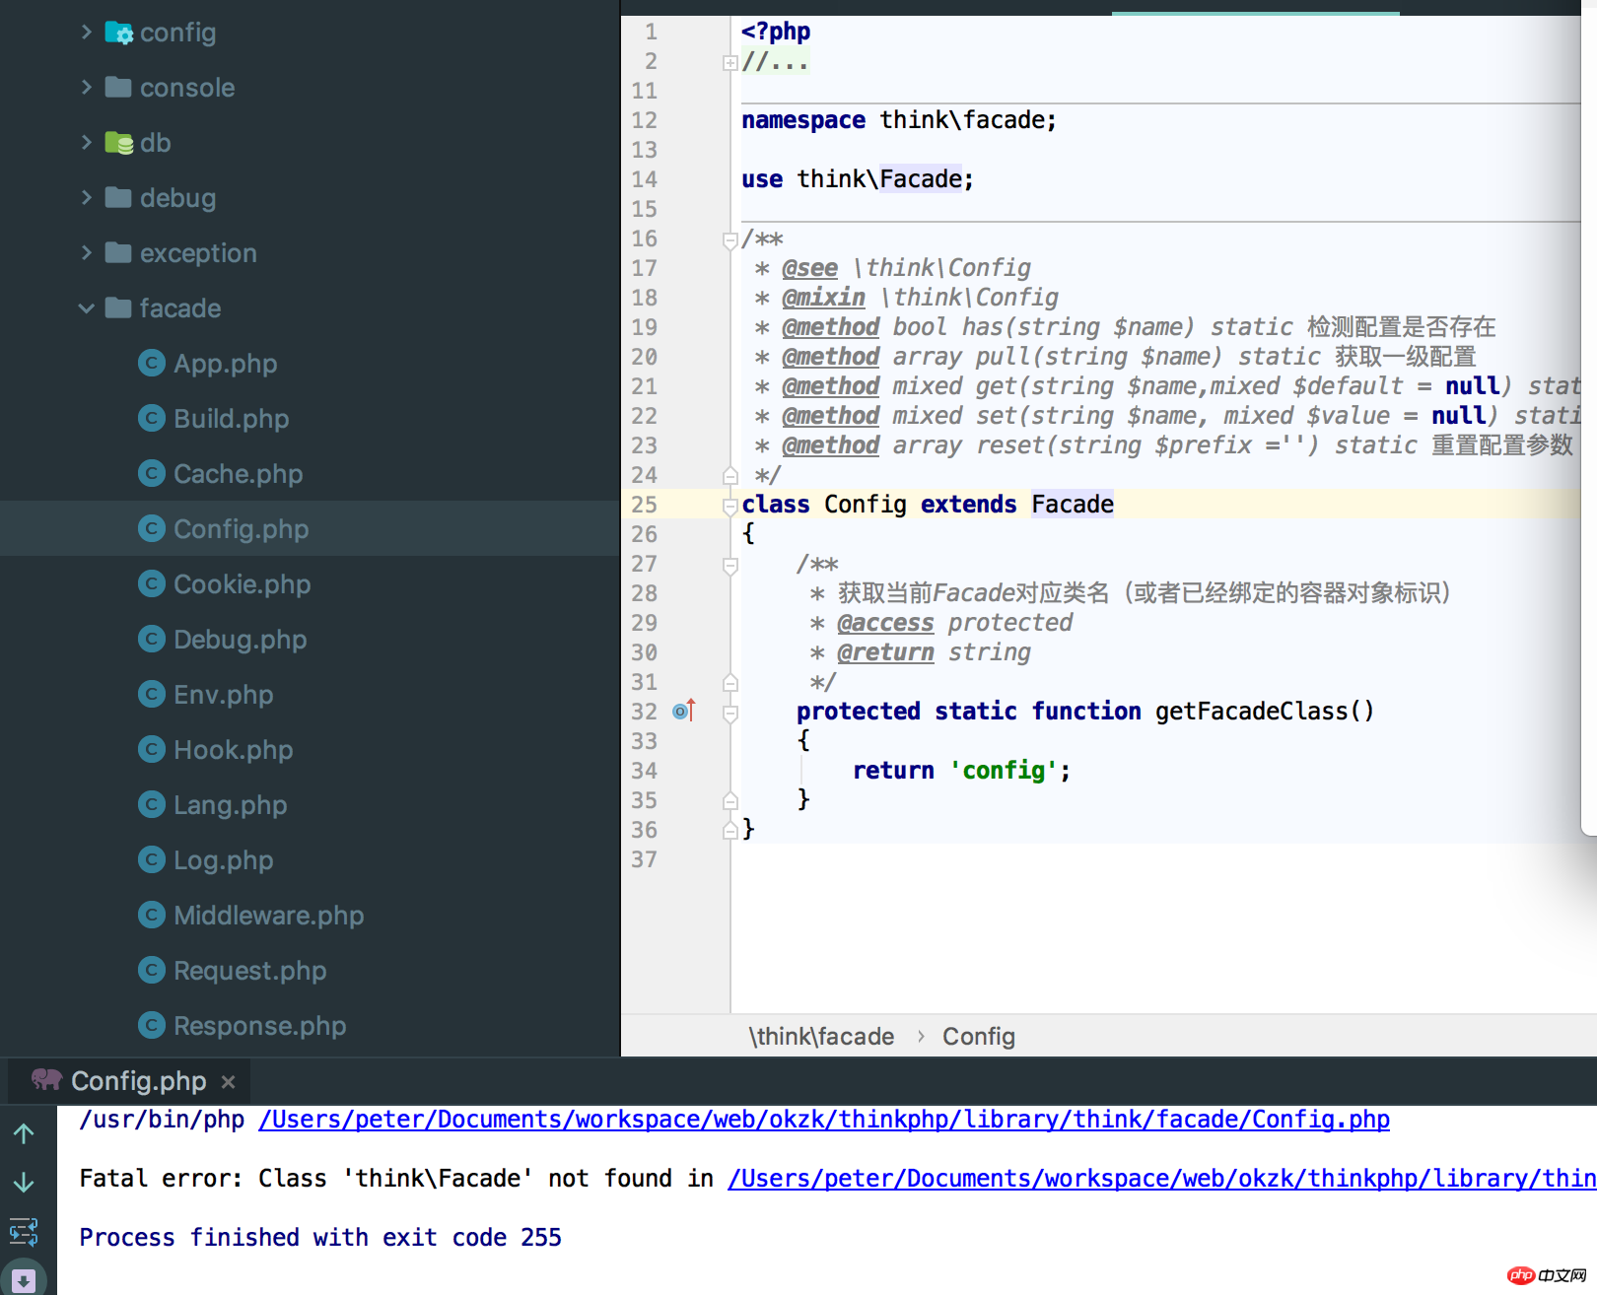Select Lang.php in project tree

point(231,805)
